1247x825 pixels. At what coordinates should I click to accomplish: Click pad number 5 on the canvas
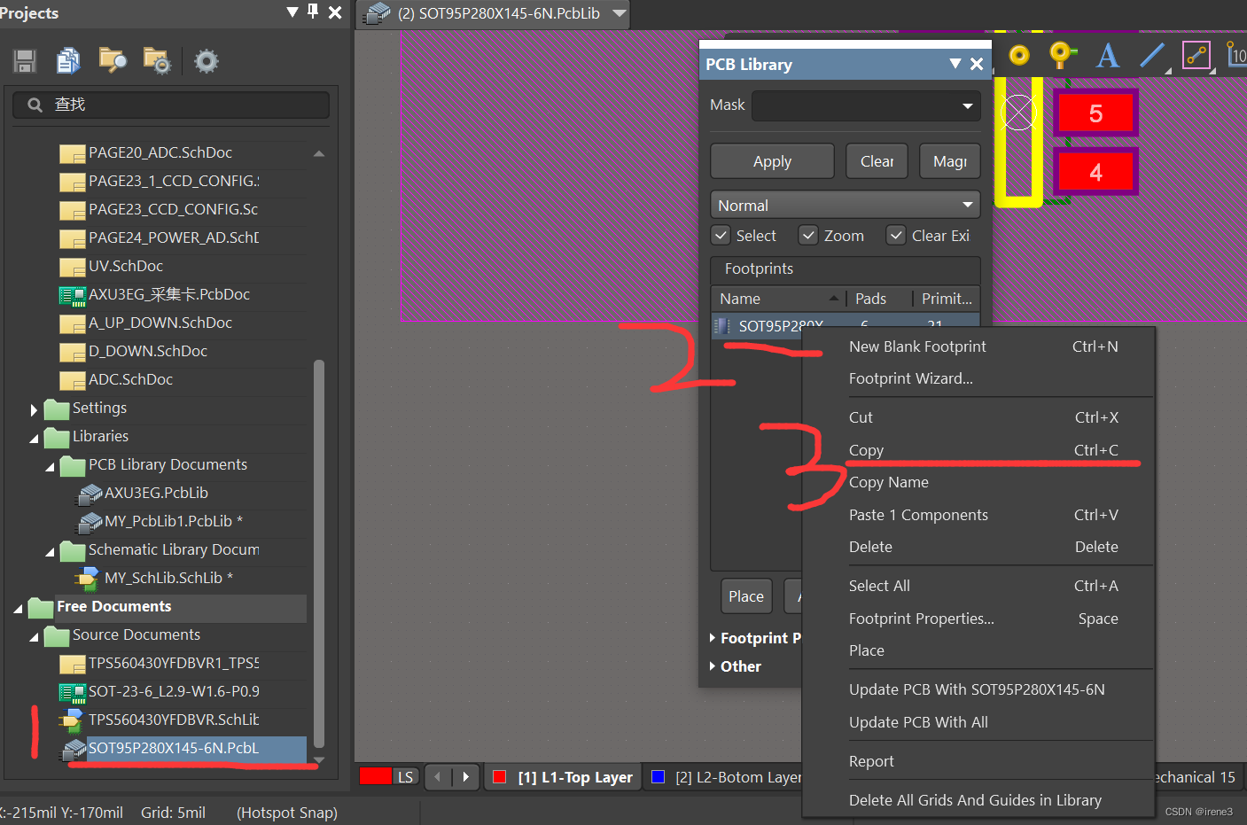click(1095, 113)
